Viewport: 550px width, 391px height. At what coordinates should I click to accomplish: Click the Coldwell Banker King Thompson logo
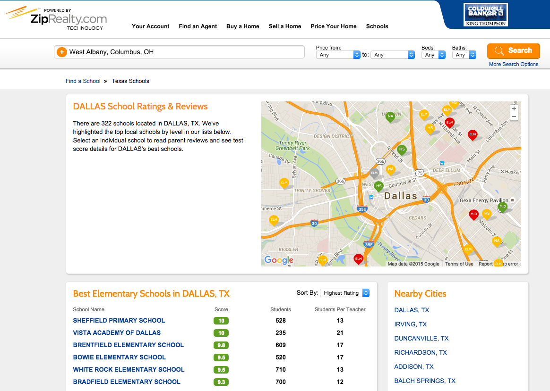(x=485, y=15)
